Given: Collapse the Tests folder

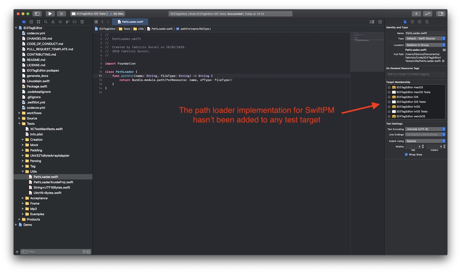Looking at the screenshot, I should (19, 124).
